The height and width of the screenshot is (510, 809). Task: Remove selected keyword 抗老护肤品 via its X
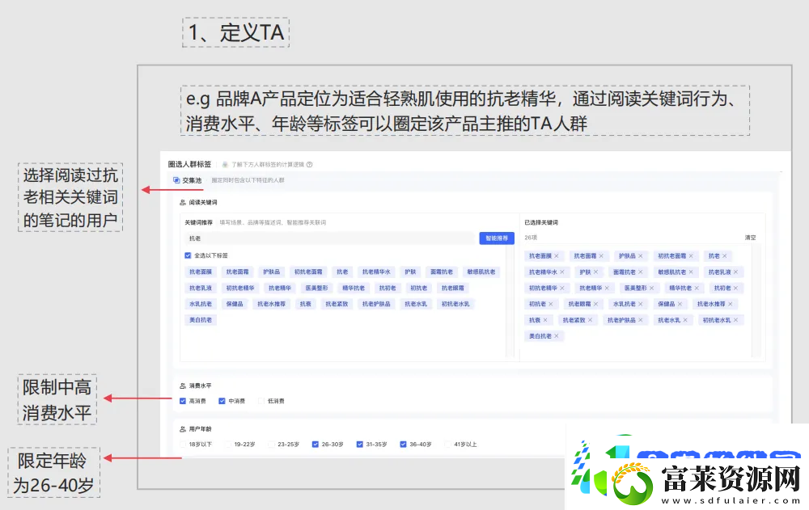[640, 320]
